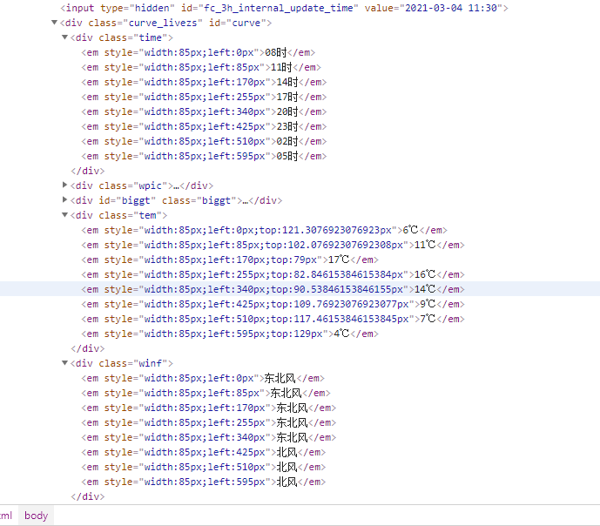Select the em row showing 7℃
Image resolution: width=600 pixels, height=526 pixels.
273,319
